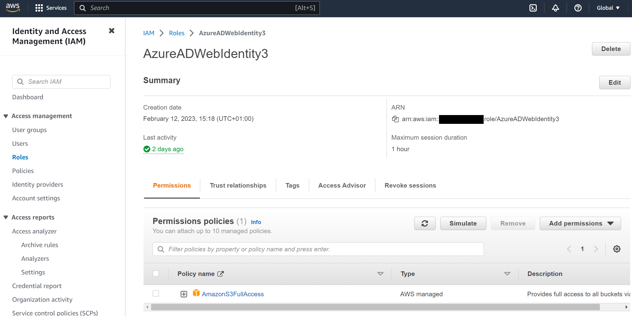Viewport: 632px width, 316px height.
Task: Click the 2 days ago link
Action: click(x=168, y=149)
